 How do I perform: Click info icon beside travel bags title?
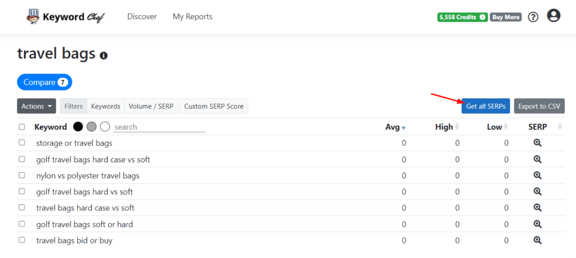pyautogui.click(x=103, y=56)
